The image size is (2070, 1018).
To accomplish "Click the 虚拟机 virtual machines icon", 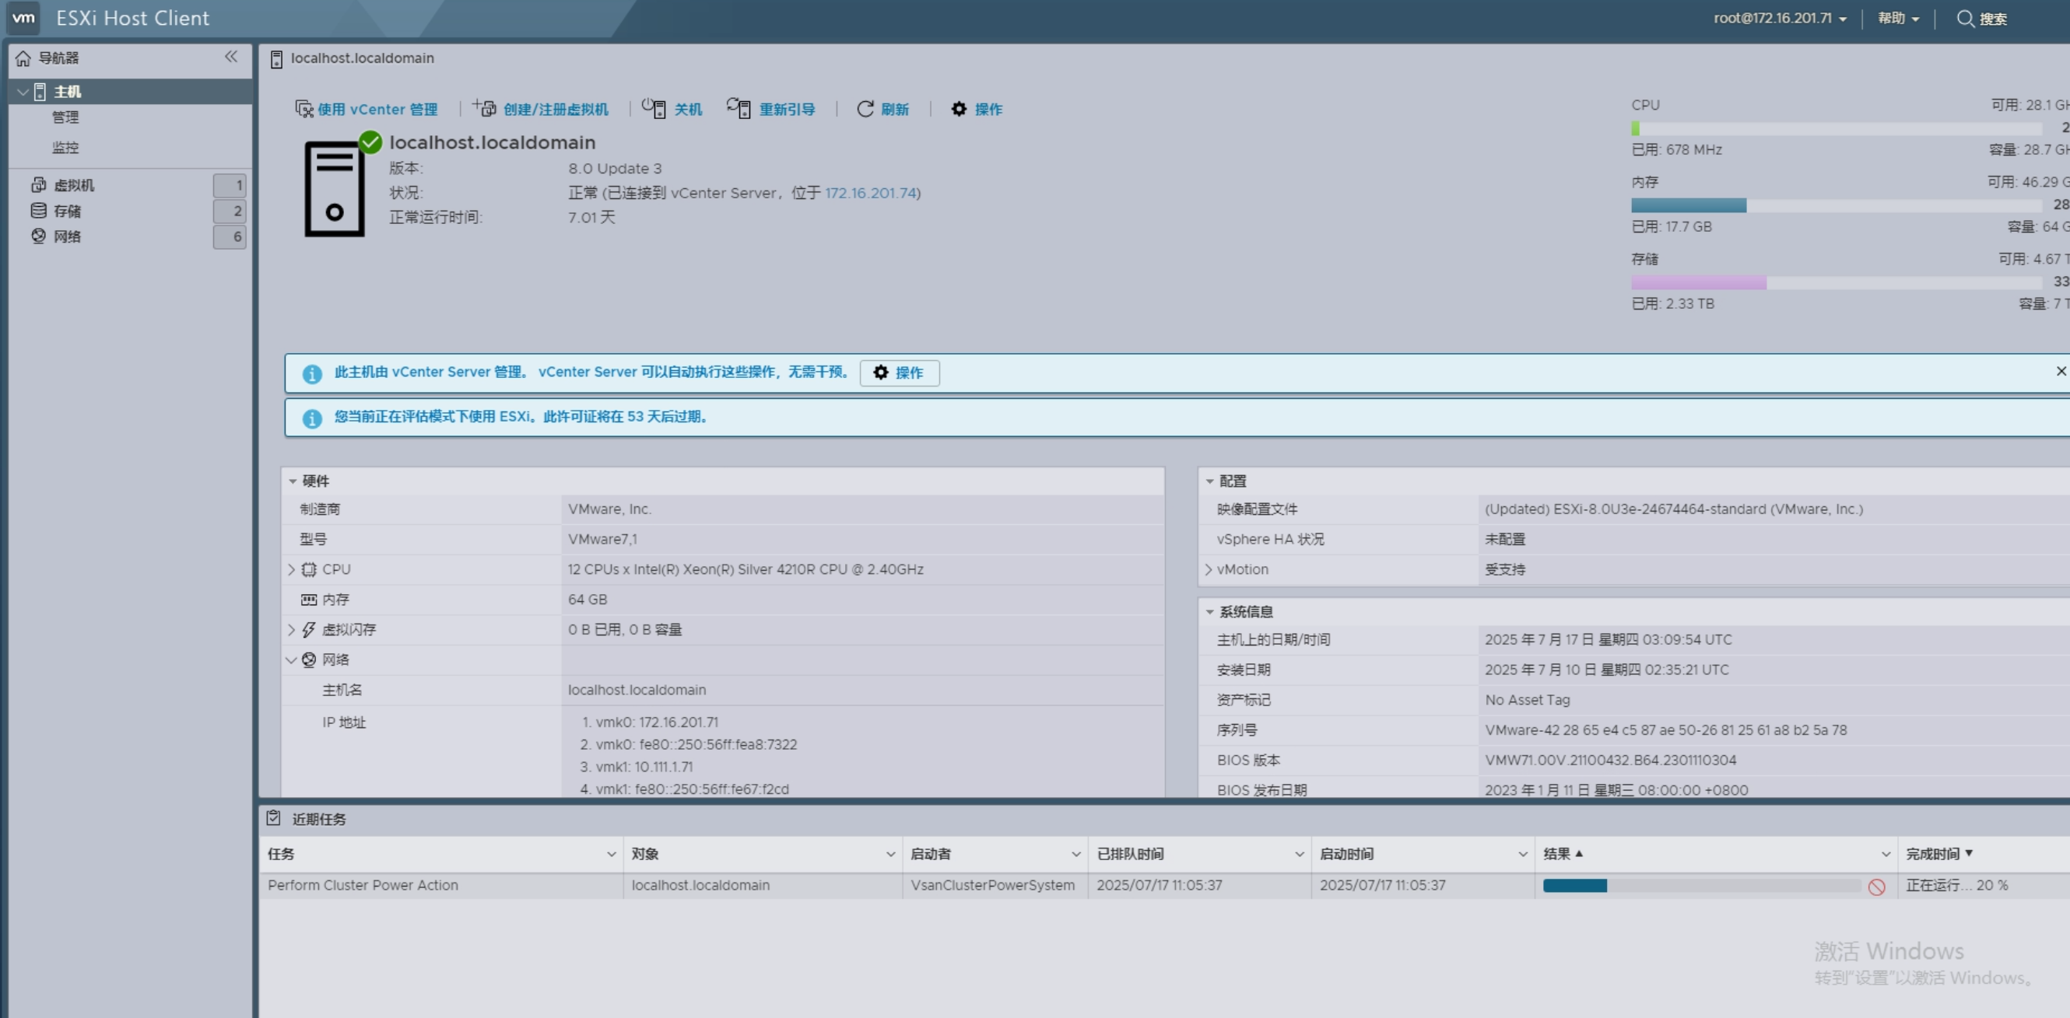I will 39,184.
